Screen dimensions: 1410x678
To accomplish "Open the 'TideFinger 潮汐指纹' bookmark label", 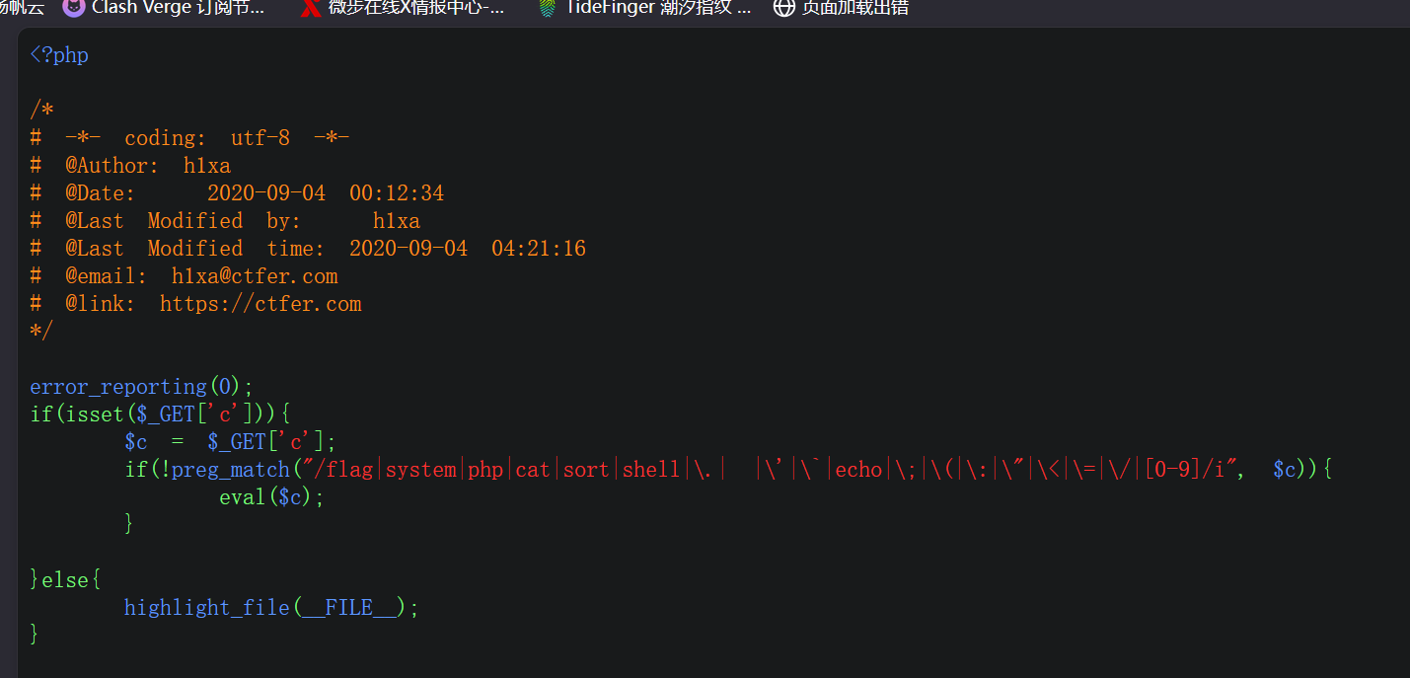I will click(x=658, y=8).
